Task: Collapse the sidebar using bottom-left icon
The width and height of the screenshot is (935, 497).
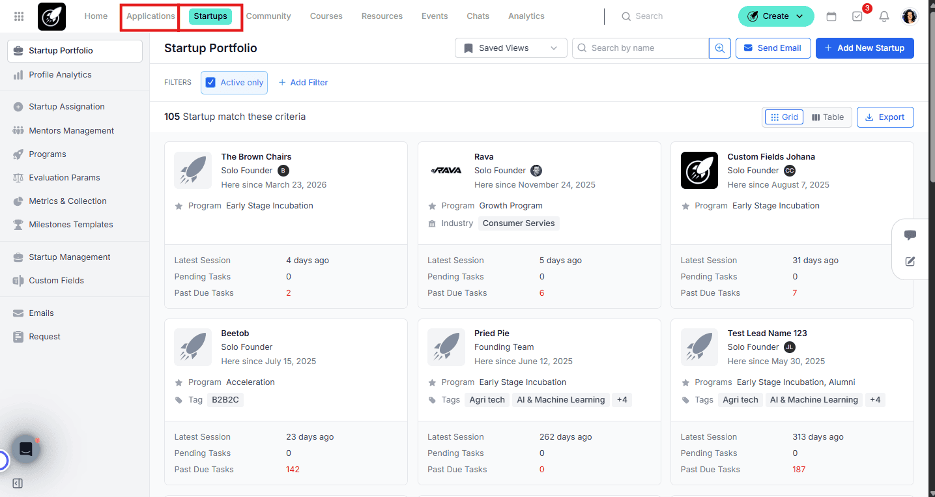Action: tap(18, 483)
